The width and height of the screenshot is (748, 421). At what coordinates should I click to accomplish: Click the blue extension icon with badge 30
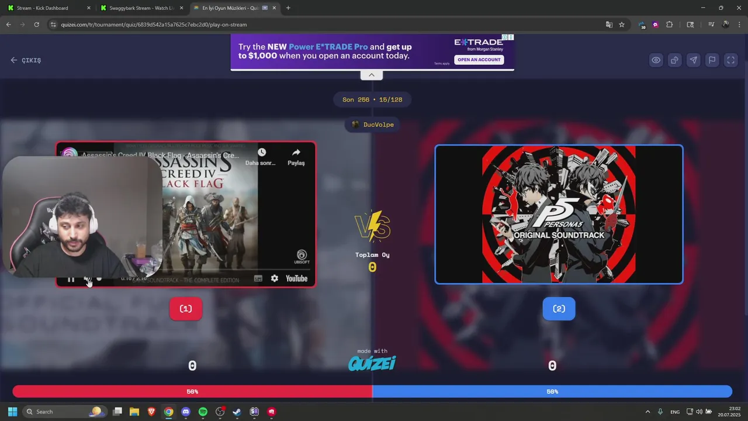click(642, 25)
